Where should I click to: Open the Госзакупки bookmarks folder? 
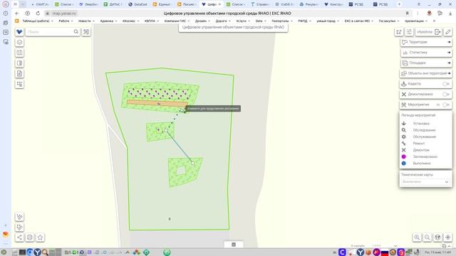point(389,21)
